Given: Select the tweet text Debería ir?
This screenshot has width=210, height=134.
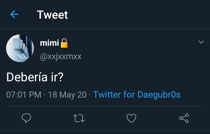Looking at the screenshot, I should [35, 77].
